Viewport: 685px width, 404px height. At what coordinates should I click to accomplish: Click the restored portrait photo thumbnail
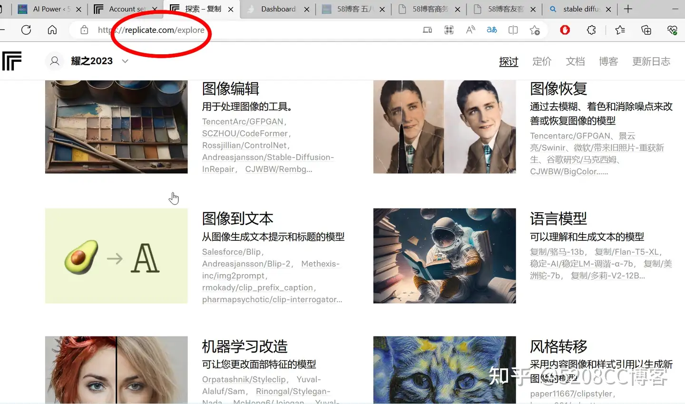445,127
